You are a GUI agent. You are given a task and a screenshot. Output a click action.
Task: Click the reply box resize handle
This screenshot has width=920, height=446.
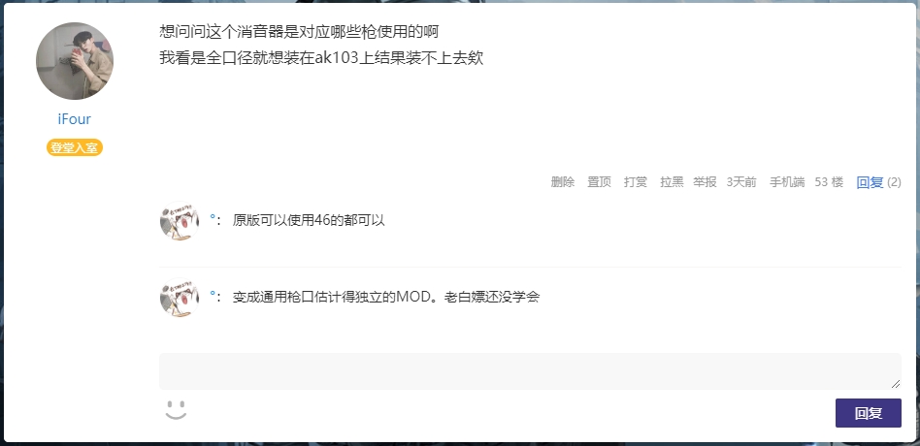point(896,384)
